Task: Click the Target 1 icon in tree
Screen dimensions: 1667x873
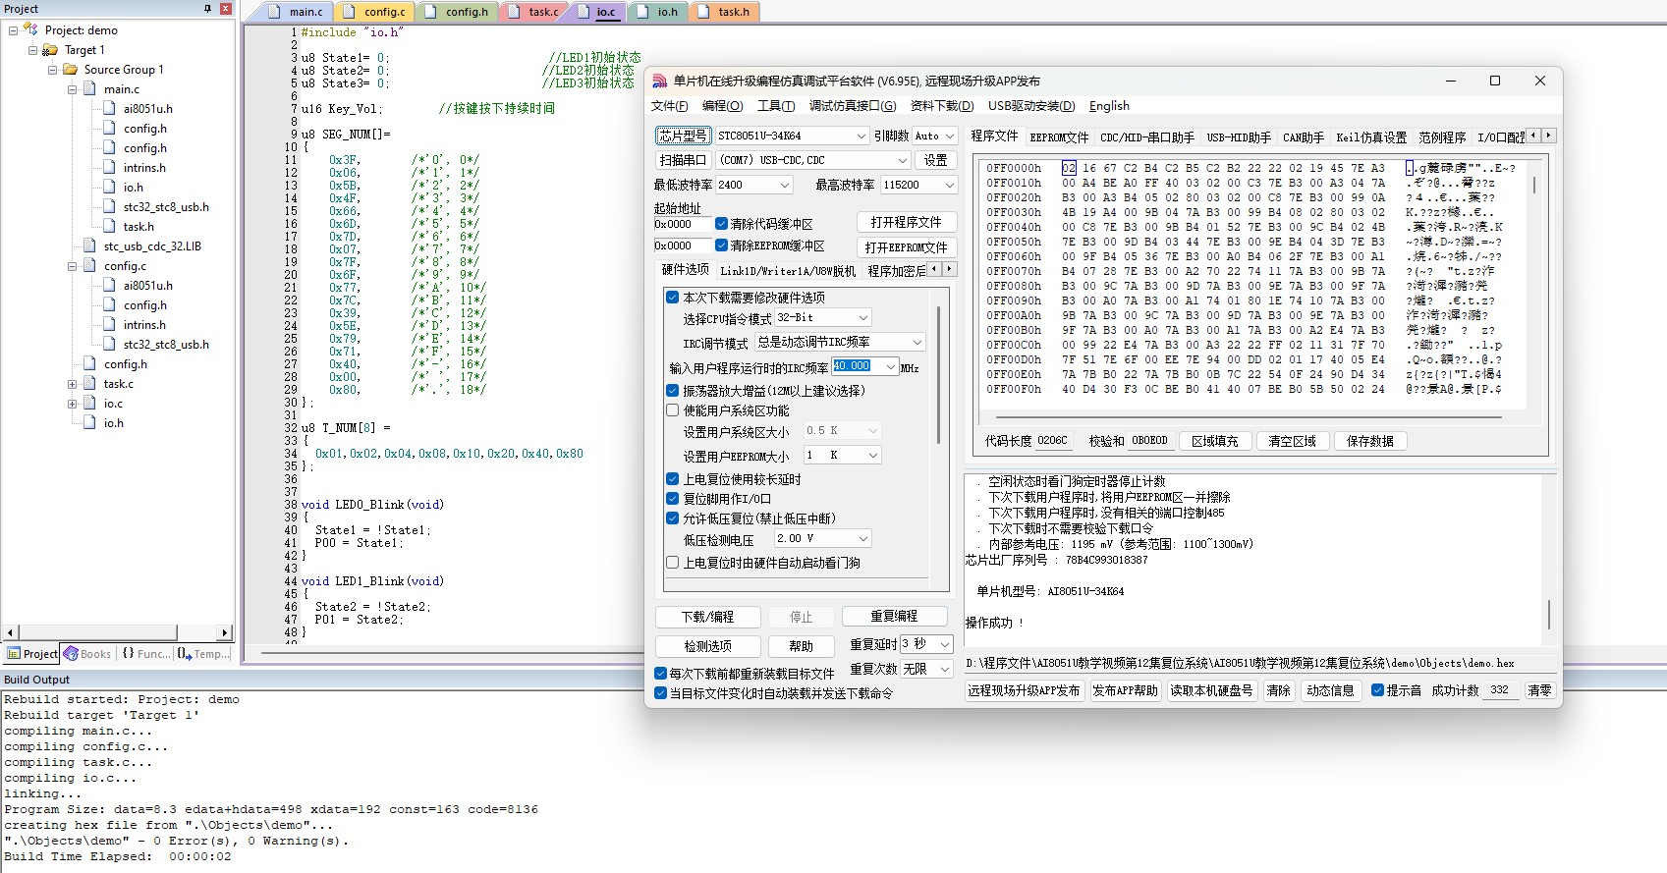Action: tap(50, 49)
